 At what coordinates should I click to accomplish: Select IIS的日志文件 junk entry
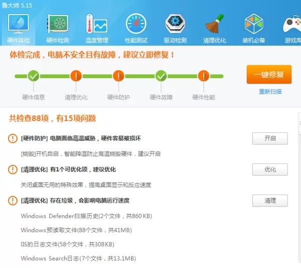point(67,244)
